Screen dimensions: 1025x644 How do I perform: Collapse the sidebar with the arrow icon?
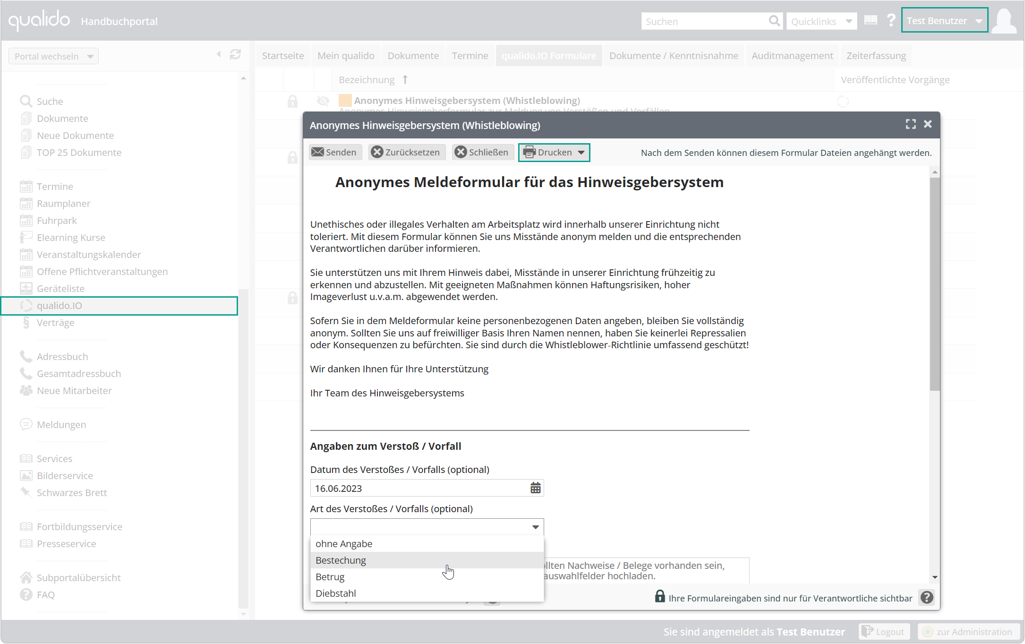tap(219, 54)
